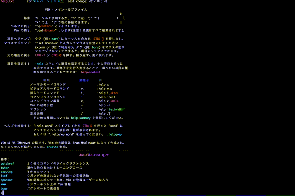This screenshot has width=295, height=196.
Task: Click the コマンドライン編集 row
Action: [x=45, y=101]
